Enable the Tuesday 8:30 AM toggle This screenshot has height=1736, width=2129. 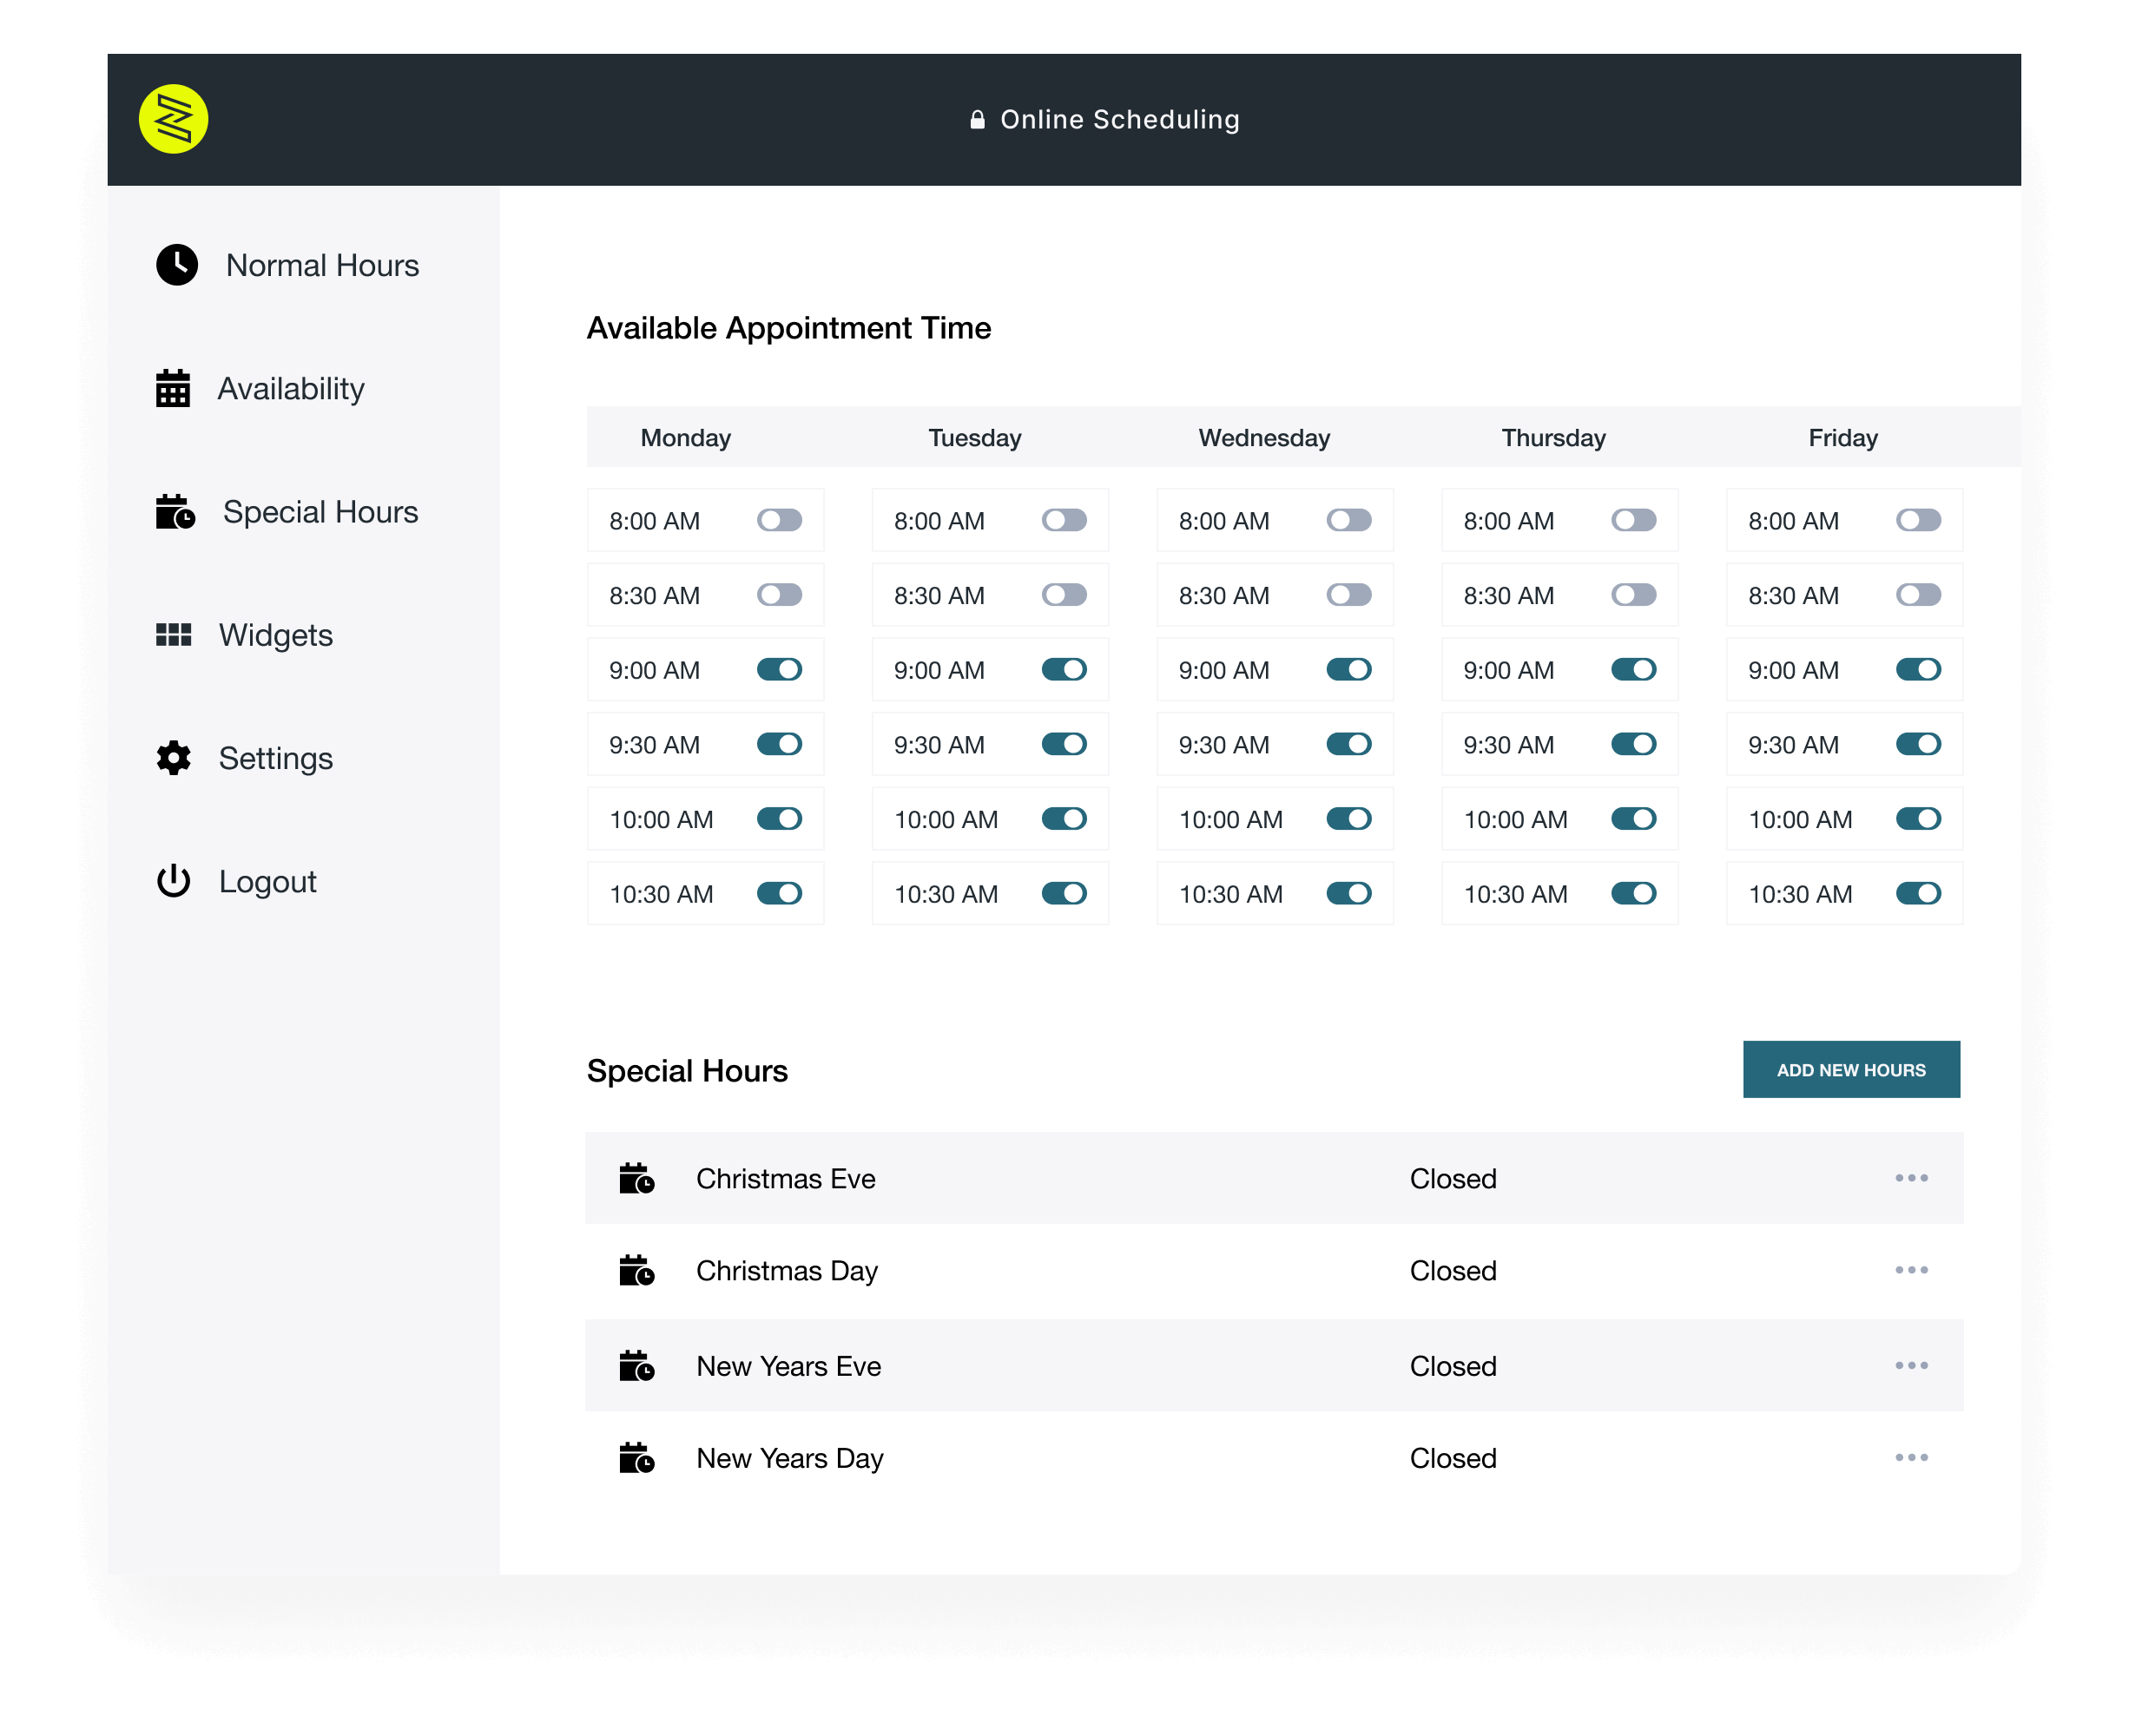(x=1064, y=595)
